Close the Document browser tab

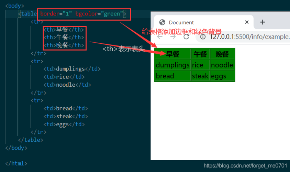pos(247,22)
